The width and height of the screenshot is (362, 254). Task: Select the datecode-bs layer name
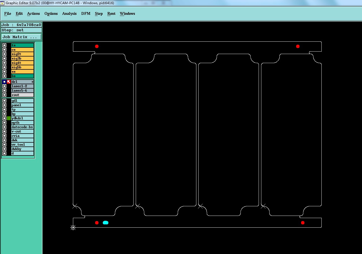pos(22,127)
